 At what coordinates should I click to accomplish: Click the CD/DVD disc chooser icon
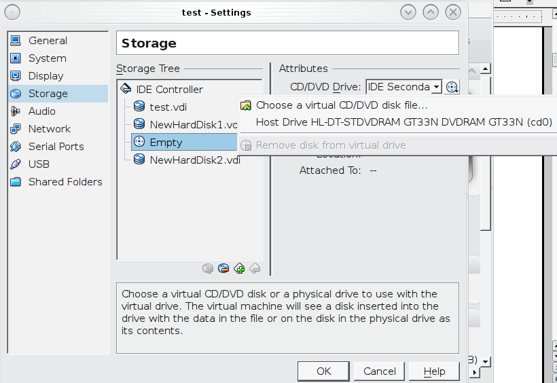(x=452, y=87)
